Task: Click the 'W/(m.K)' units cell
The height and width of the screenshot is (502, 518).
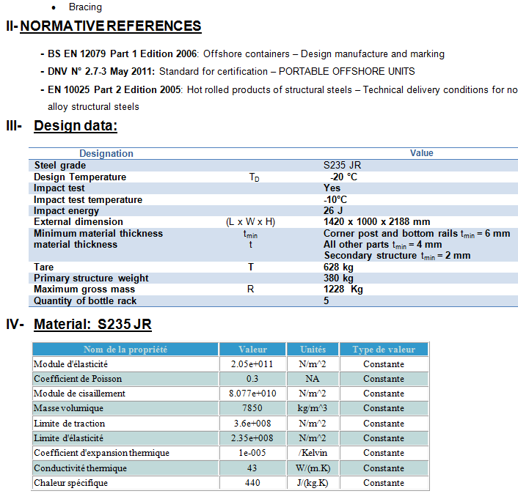Action: pyautogui.click(x=313, y=468)
